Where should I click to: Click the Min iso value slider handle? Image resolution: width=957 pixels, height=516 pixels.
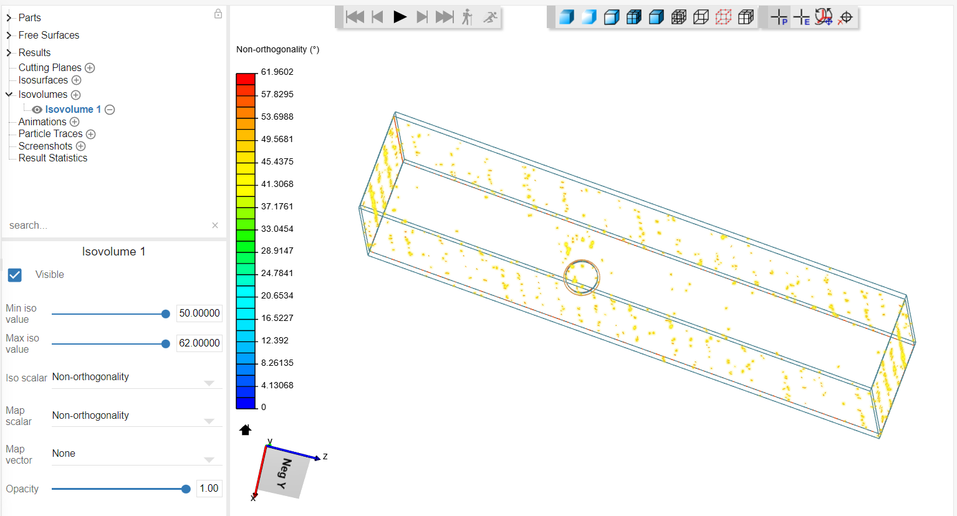tap(166, 314)
